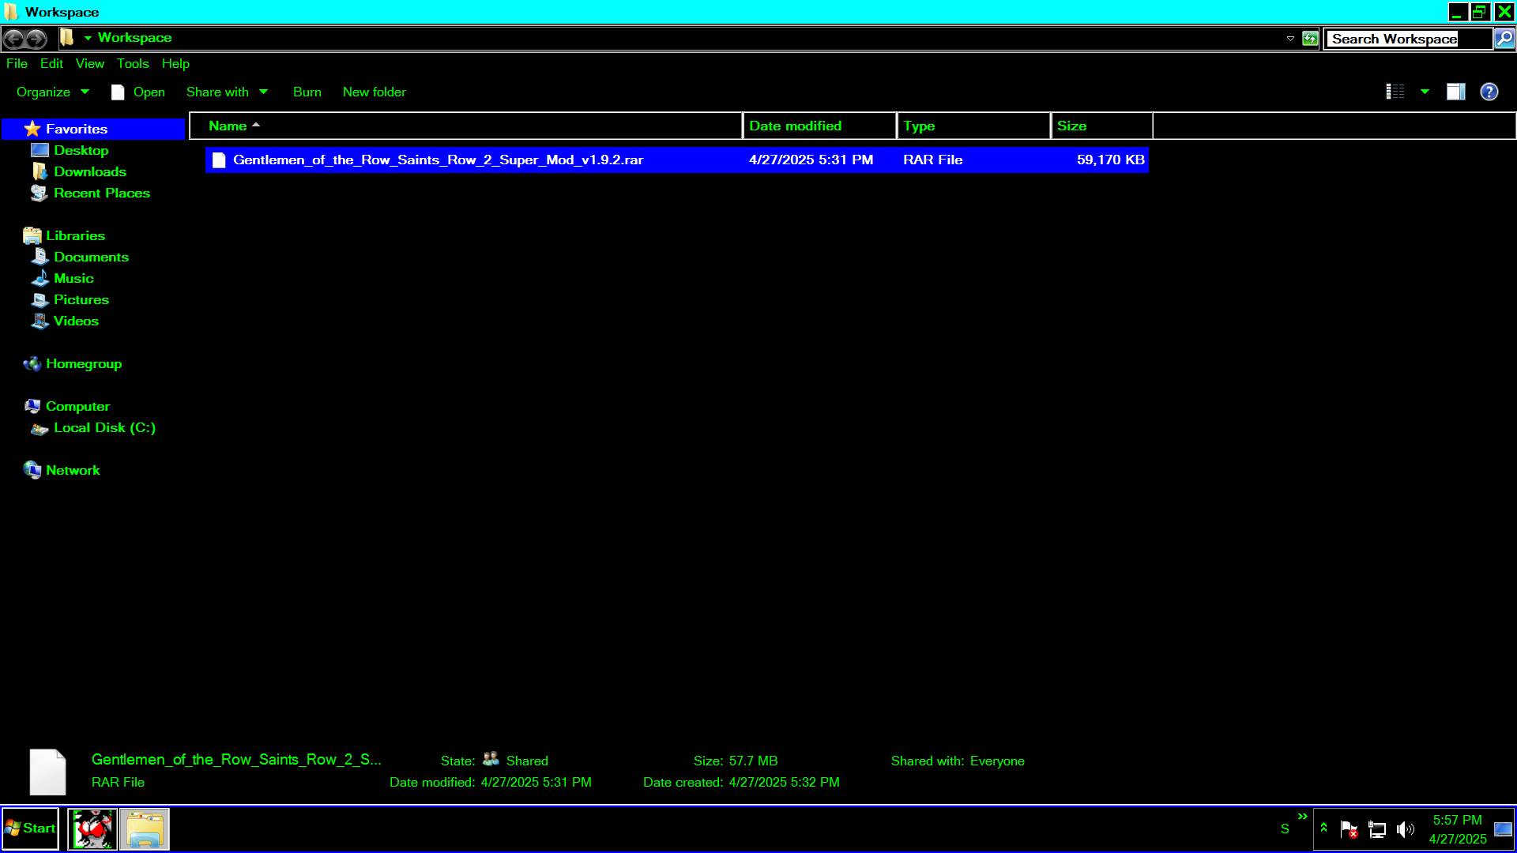Click the Pictures library icon

click(x=40, y=299)
